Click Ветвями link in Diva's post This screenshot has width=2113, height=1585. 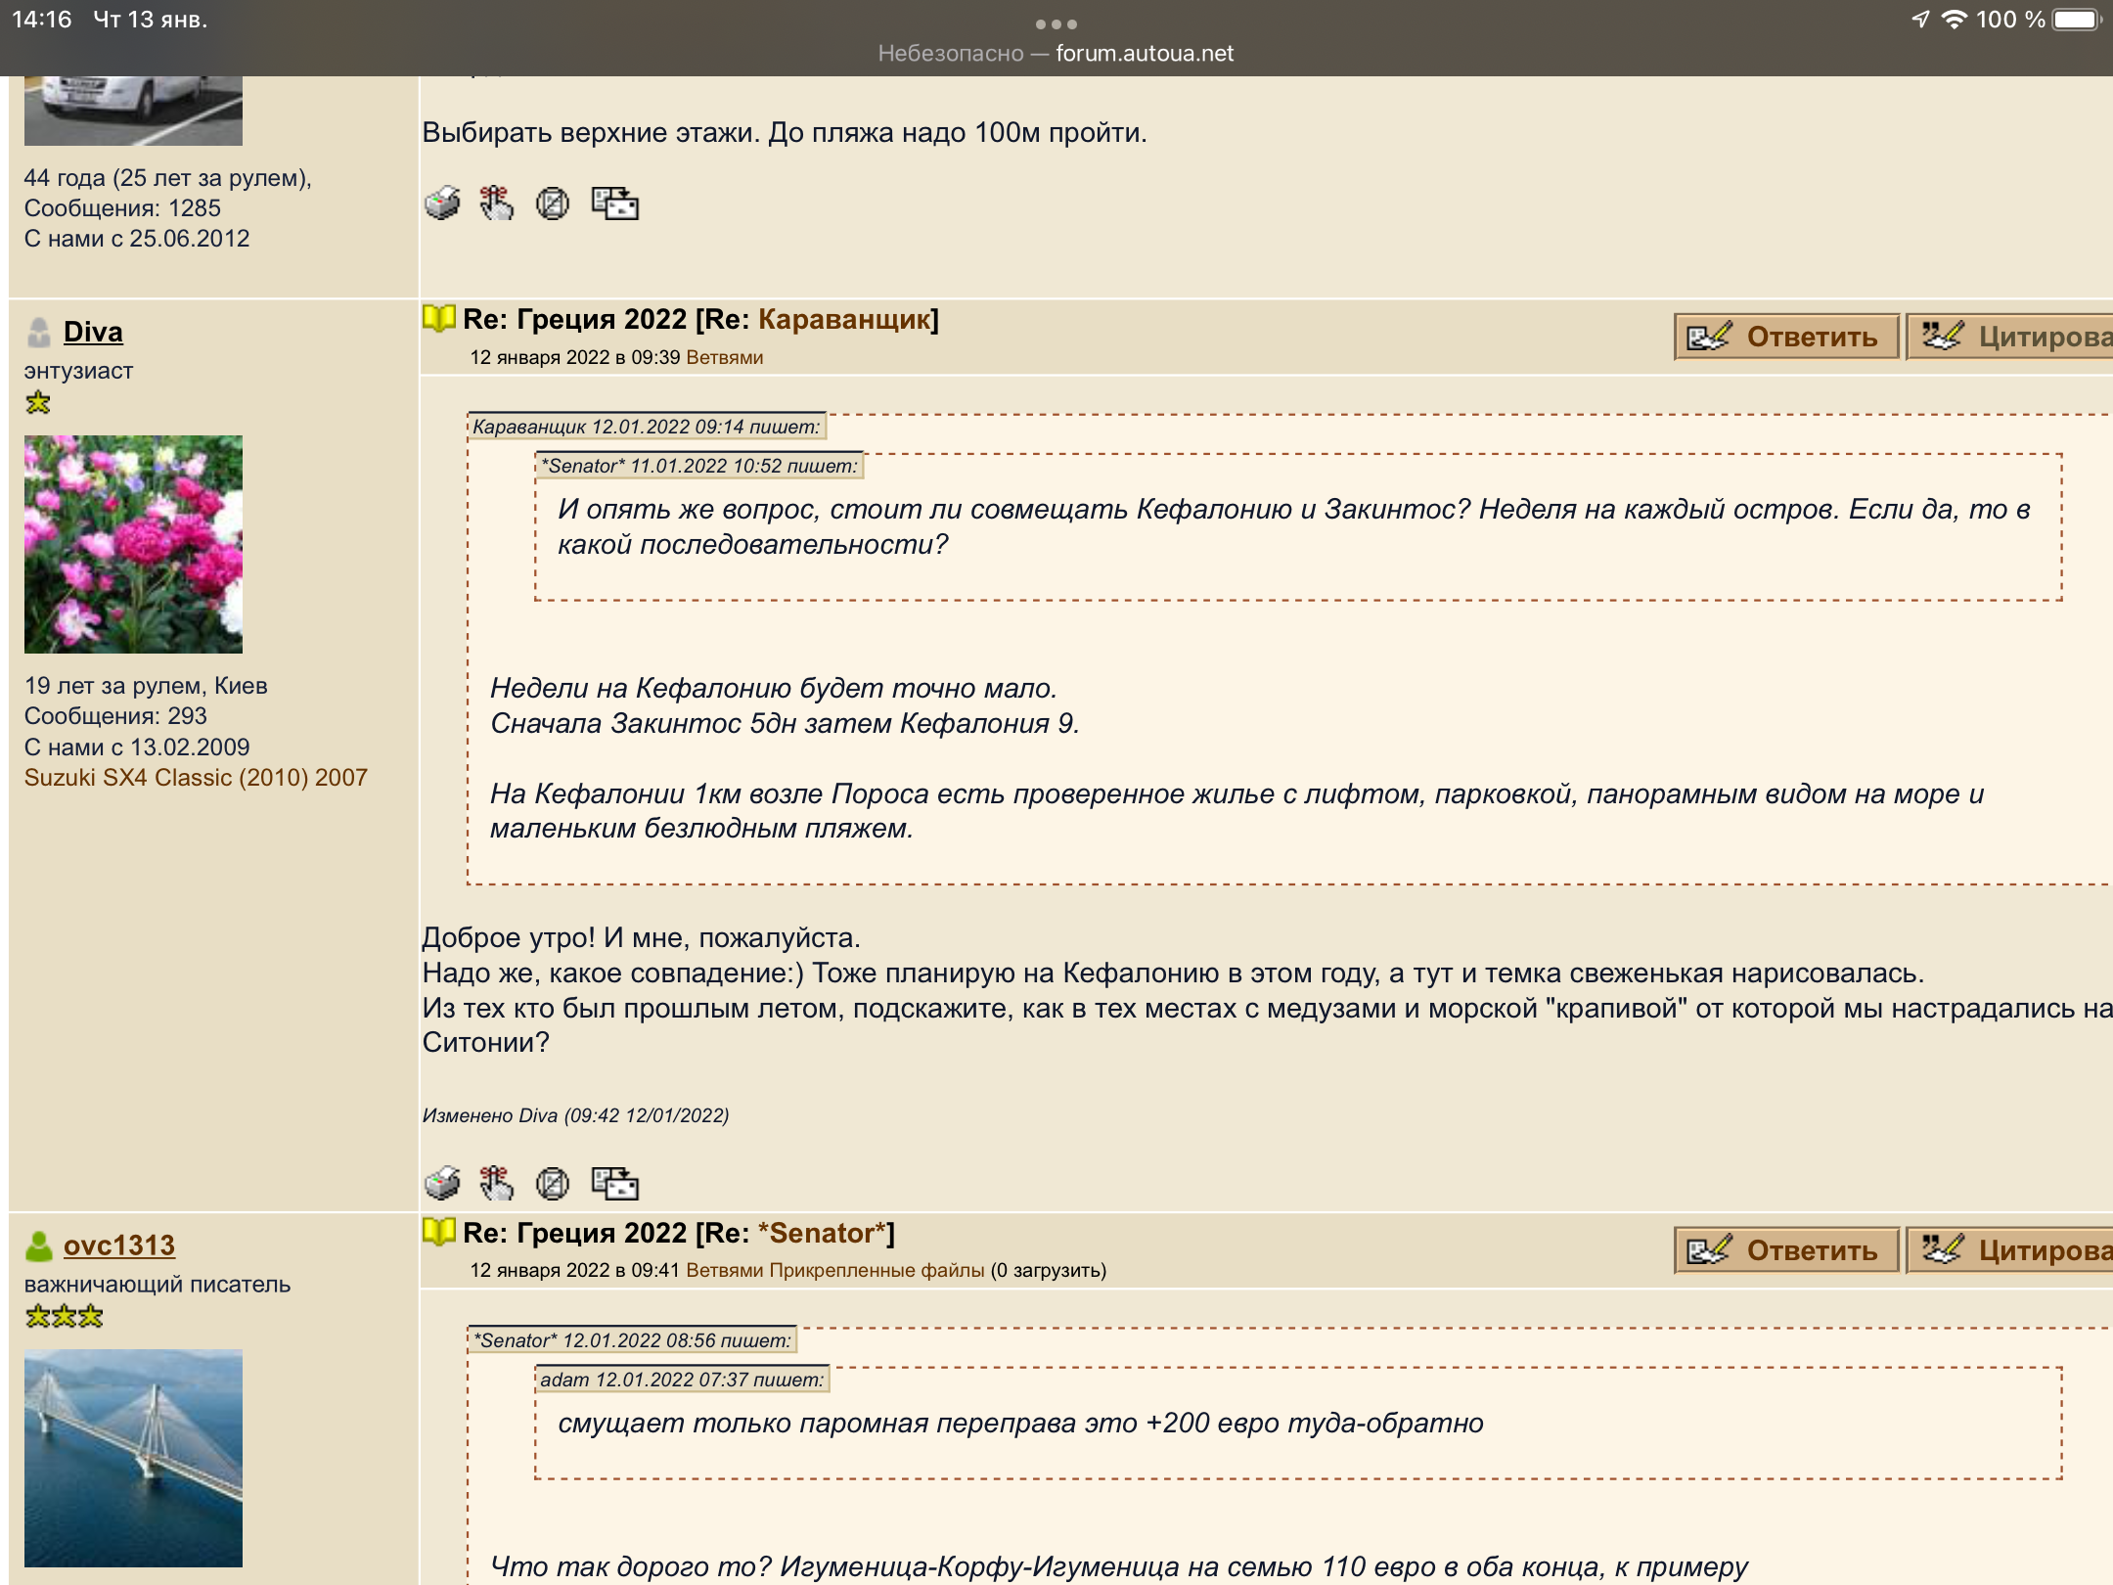pyautogui.click(x=724, y=357)
